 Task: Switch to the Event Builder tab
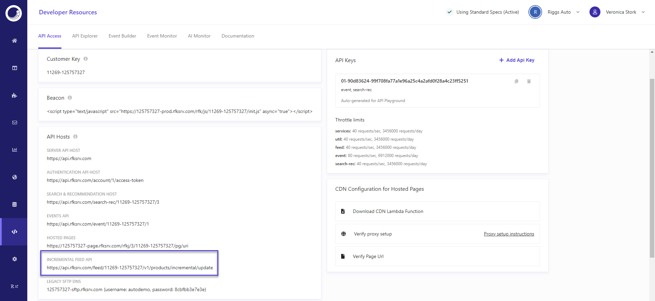pyautogui.click(x=122, y=36)
